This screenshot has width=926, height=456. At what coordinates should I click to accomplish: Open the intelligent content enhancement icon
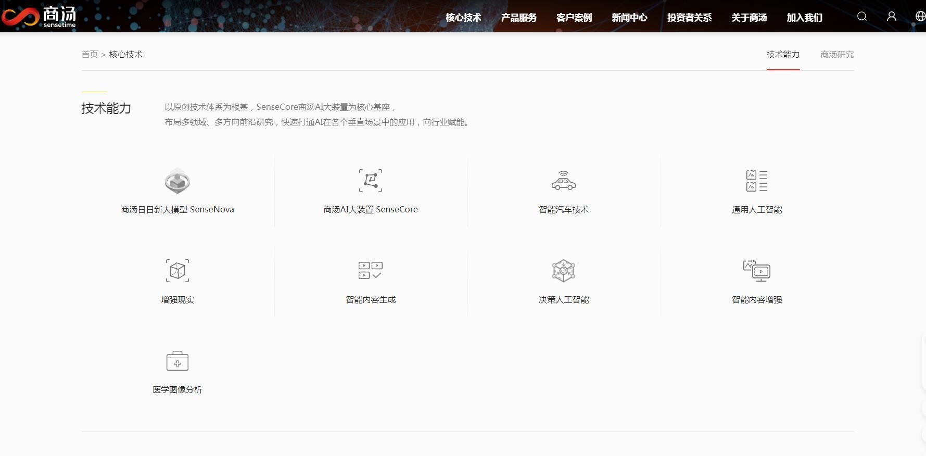(x=757, y=271)
